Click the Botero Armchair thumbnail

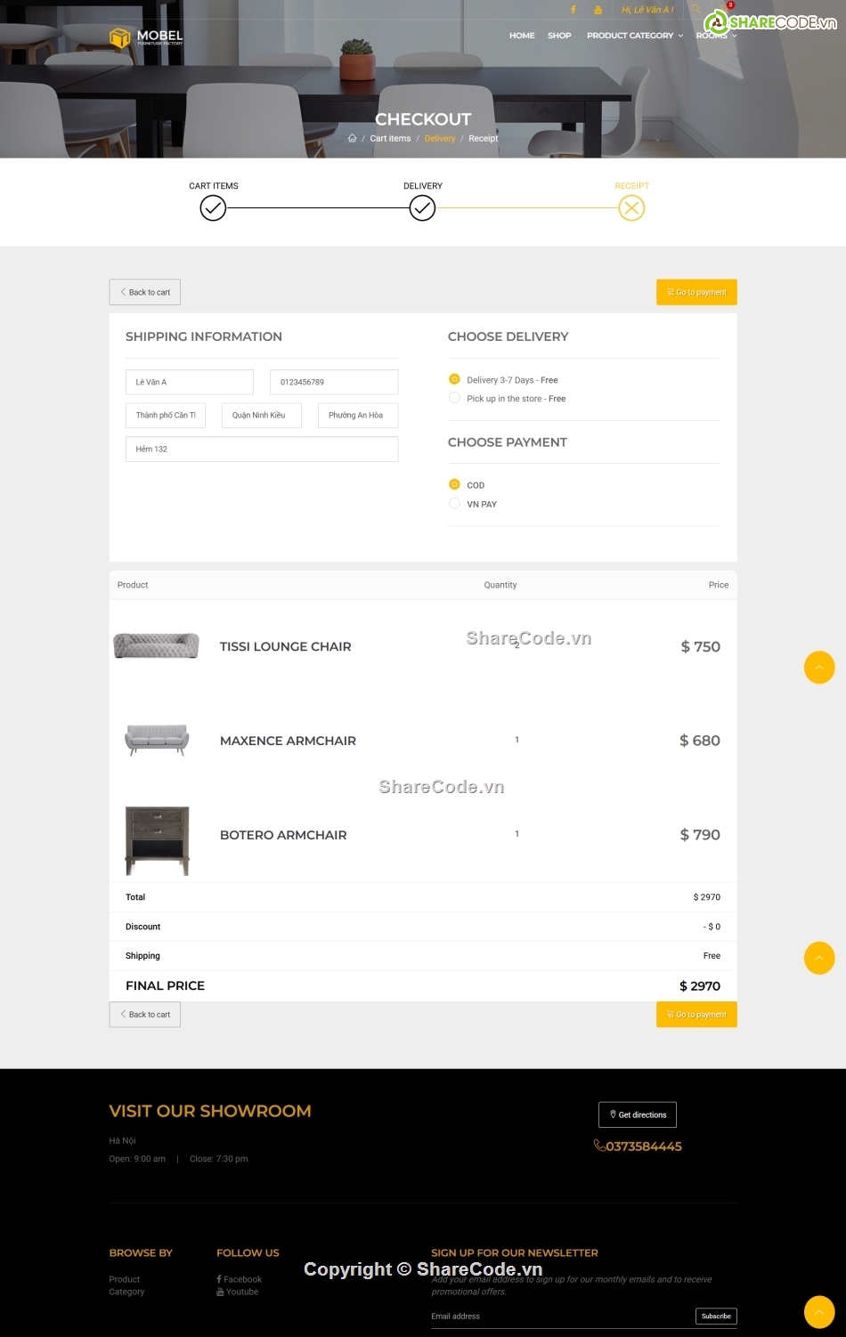158,840
